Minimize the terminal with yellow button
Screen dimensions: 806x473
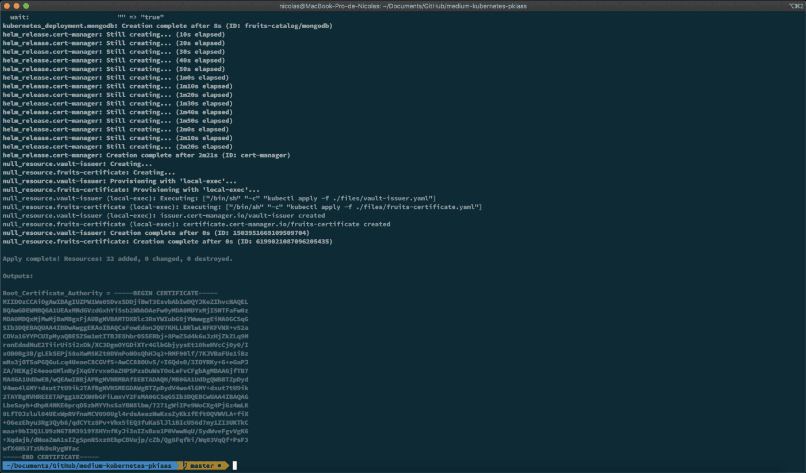[16, 6]
